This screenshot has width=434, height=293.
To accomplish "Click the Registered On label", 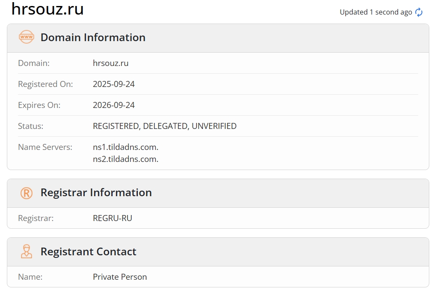I will [x=45, y=84].
